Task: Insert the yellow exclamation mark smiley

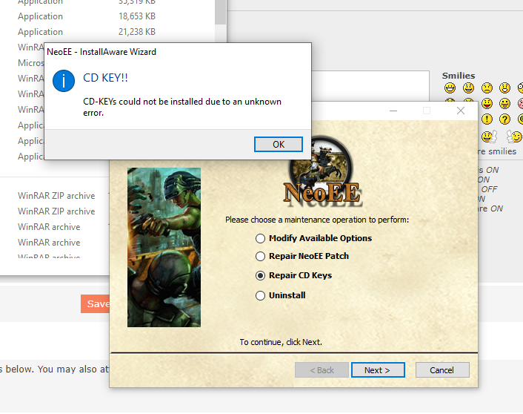Action: pos(487,119)
